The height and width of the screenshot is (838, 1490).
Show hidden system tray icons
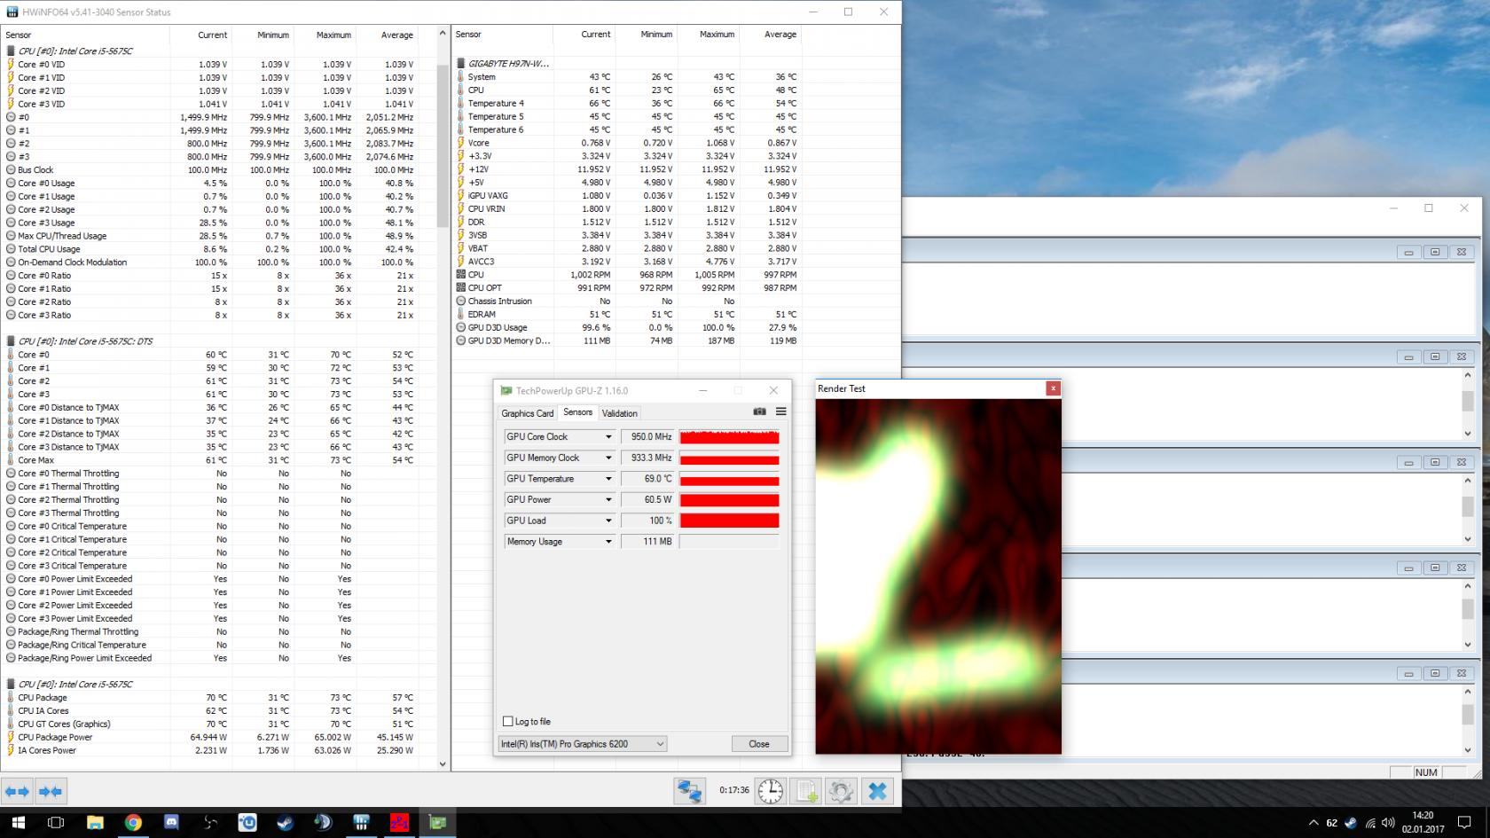[x=1312, y=822]
